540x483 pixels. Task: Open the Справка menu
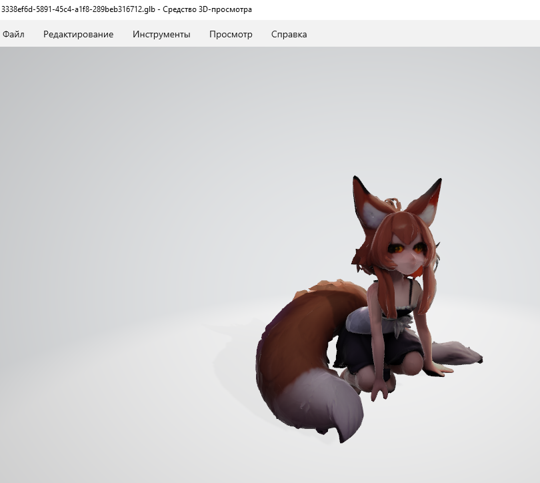coord(289,34)
